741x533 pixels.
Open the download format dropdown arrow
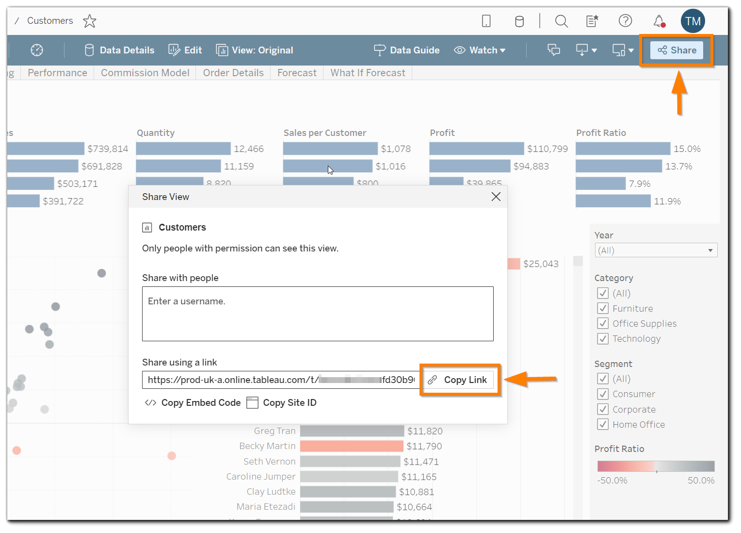pyautogui.click(x=594, y=50)
